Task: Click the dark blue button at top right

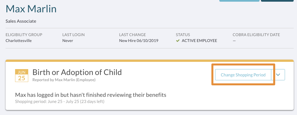Action: point(277,1)
